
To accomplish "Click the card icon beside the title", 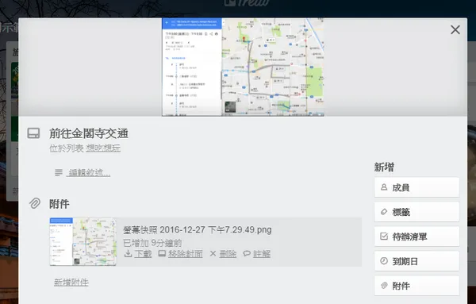I will [33, 133].
